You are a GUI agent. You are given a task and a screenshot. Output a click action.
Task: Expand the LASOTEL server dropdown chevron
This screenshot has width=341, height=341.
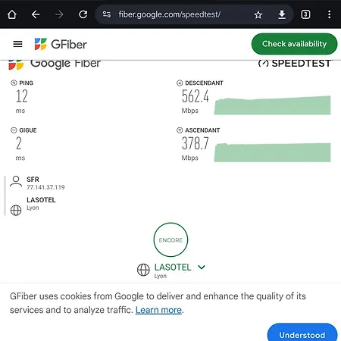[x=202, y=267]
